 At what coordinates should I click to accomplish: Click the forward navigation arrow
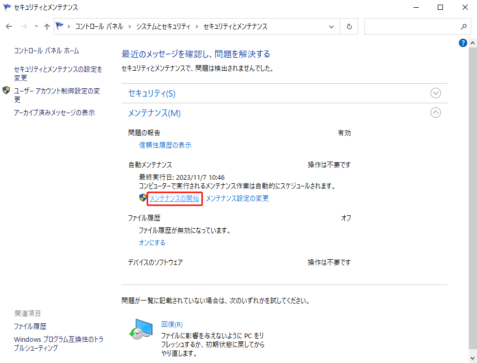[x=24, y=26]
